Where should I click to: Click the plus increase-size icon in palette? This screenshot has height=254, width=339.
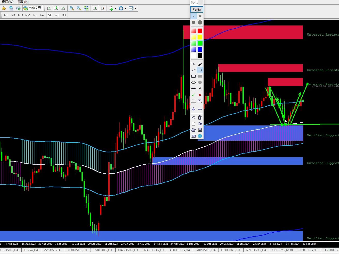pos(193,109)
